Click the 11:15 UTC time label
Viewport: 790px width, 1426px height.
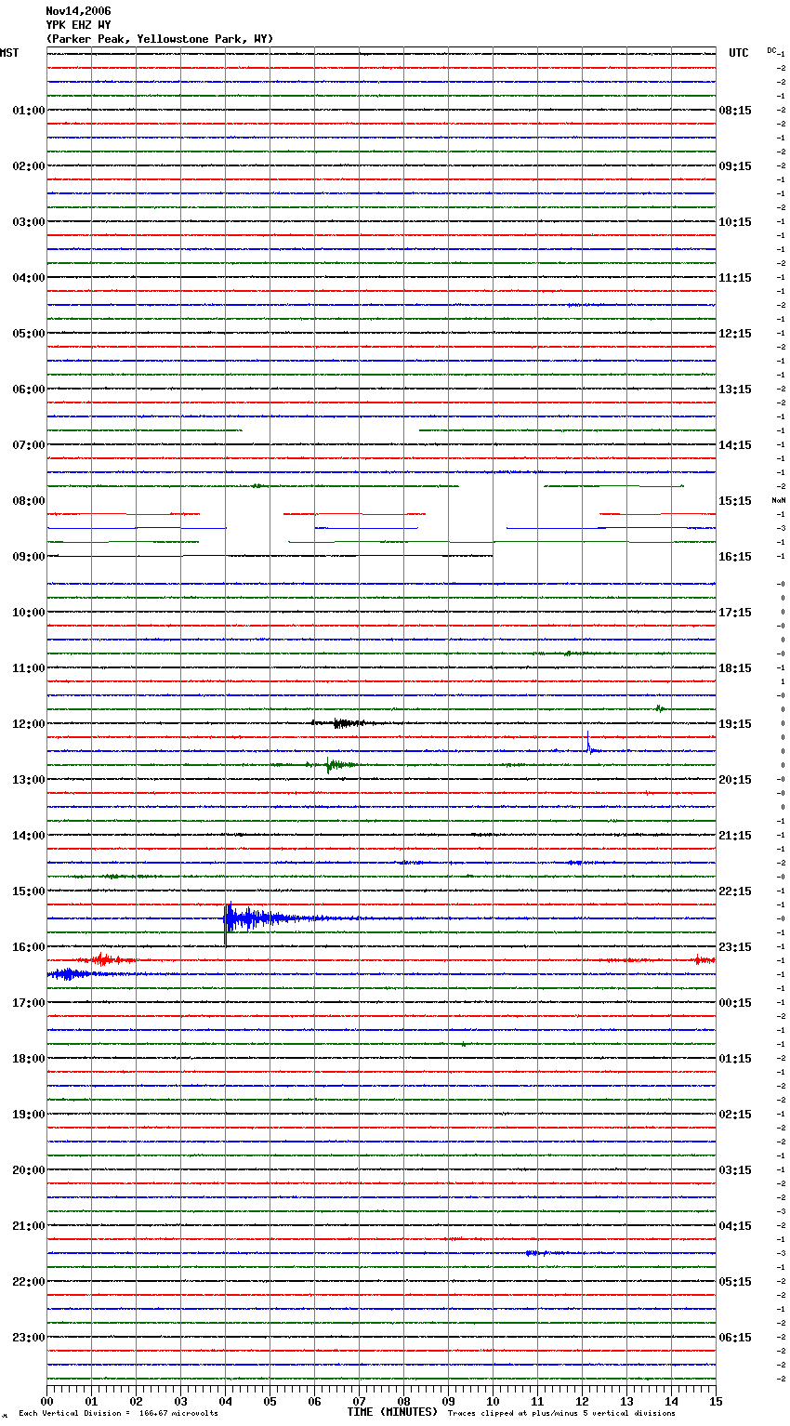tap(735, 278)
